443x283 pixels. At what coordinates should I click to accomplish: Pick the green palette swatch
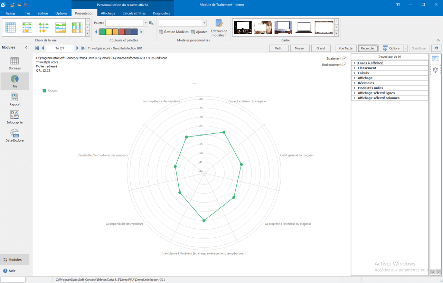103,32
